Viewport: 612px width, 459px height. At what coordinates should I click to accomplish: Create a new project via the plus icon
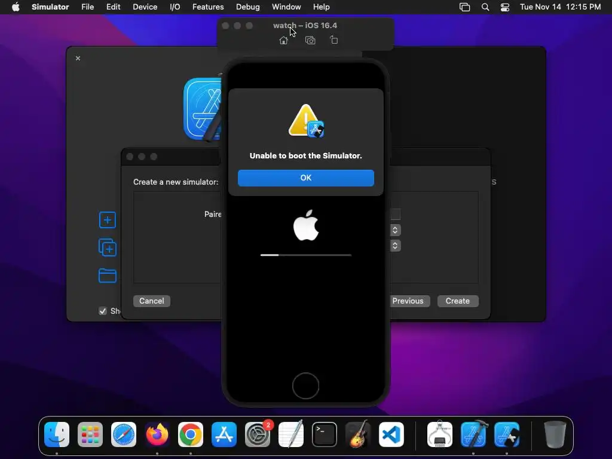tap(108, 220)
